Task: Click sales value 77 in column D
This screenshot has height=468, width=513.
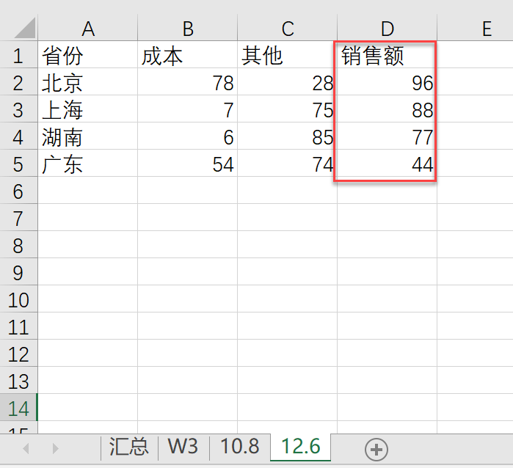Action: (387, 136)
